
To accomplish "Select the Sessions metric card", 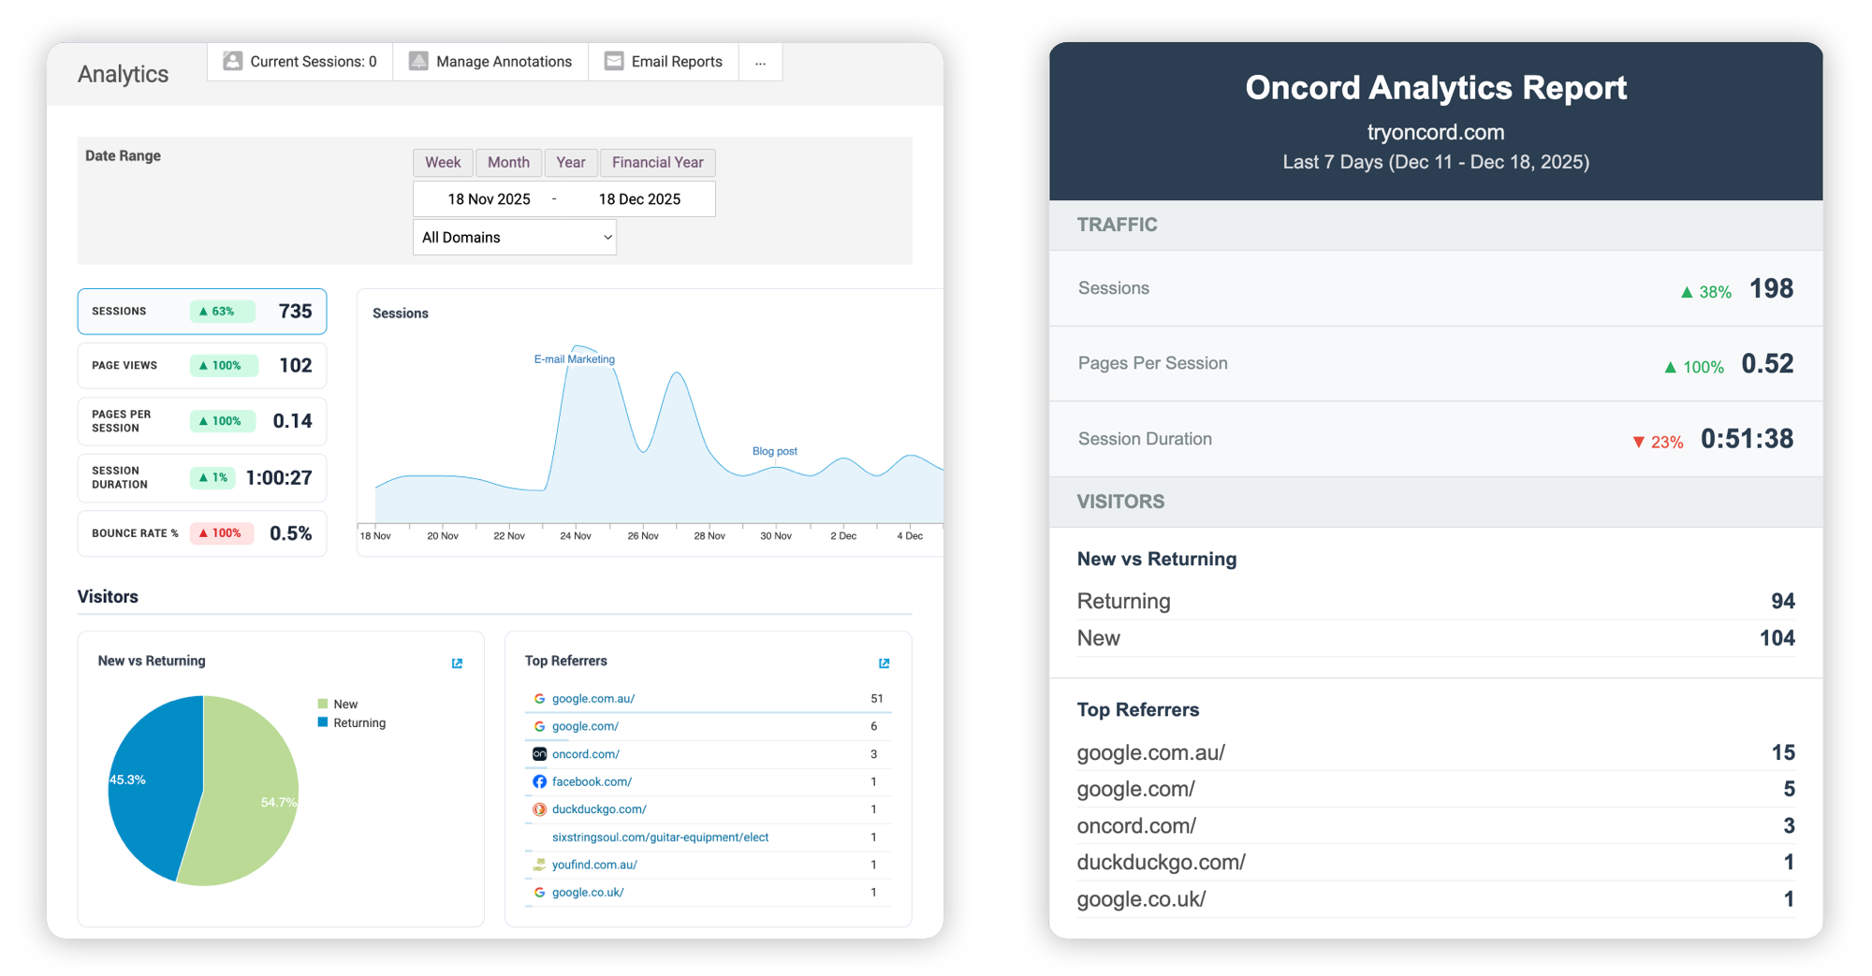I will point(202,312).
